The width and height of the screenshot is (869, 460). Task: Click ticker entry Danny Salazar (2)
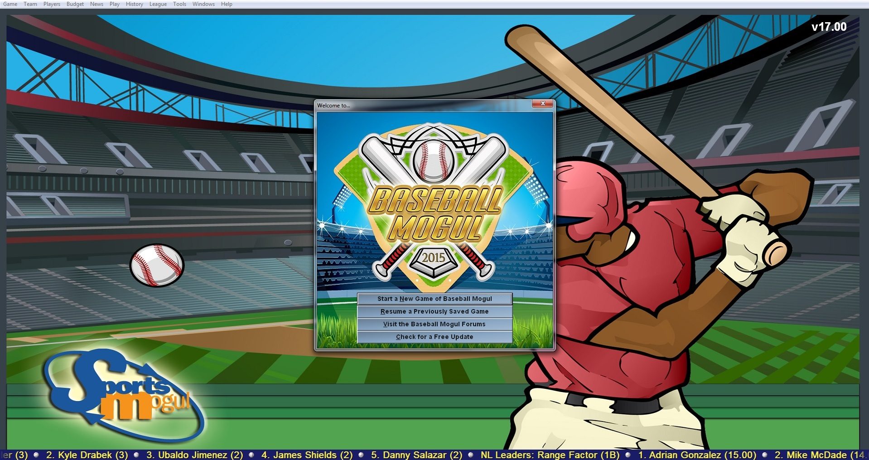coord(417,455)
